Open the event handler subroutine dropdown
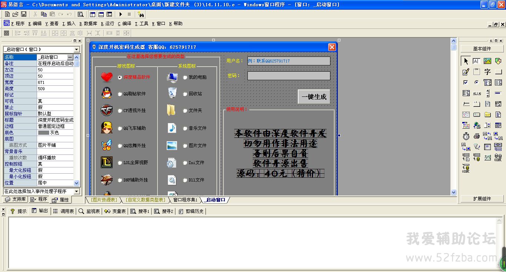This screenshot has width=506, height=272. [77, 191]
